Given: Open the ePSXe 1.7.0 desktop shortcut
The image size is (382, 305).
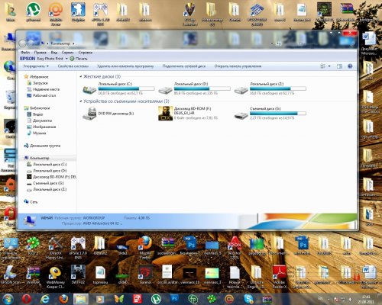Looking at the screenshot, I should pos(78,247).
